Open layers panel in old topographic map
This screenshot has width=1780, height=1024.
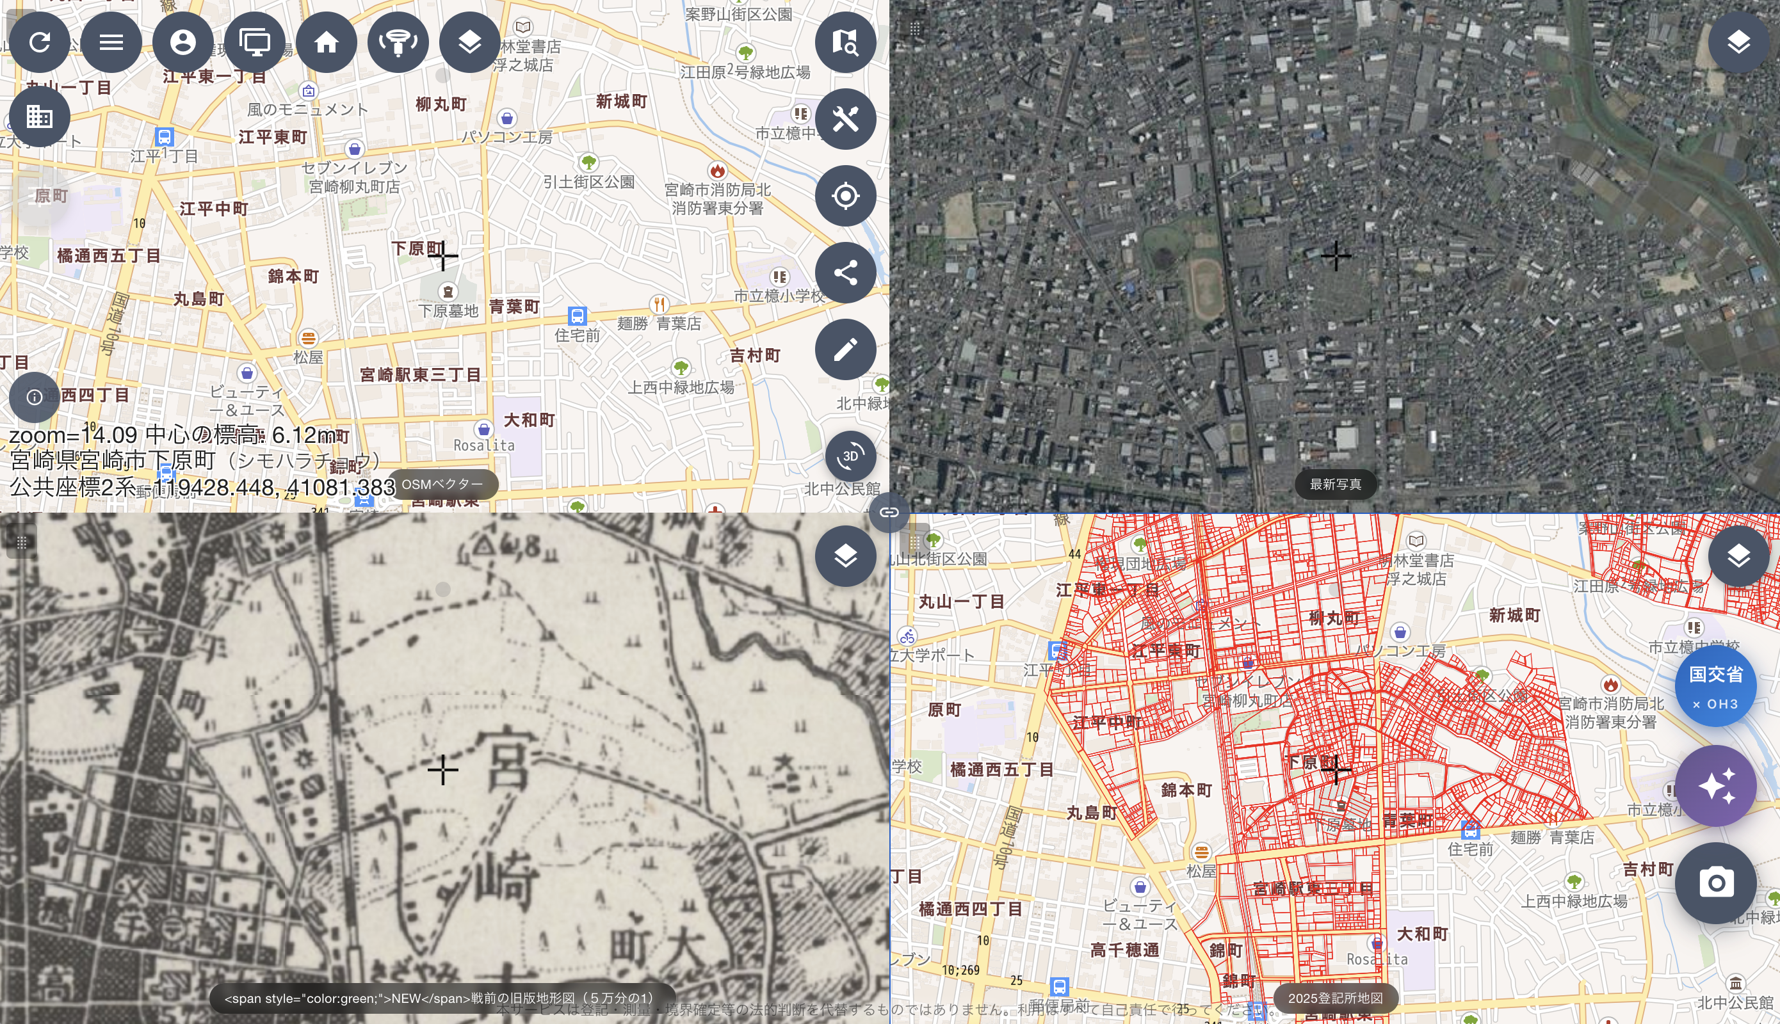[x=846, y=556]
